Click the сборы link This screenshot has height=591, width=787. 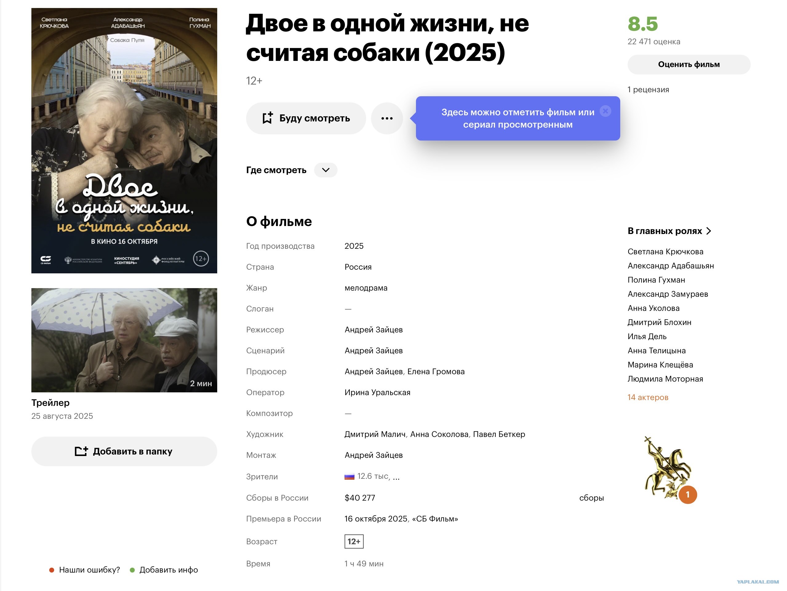(x=591, y=498)
